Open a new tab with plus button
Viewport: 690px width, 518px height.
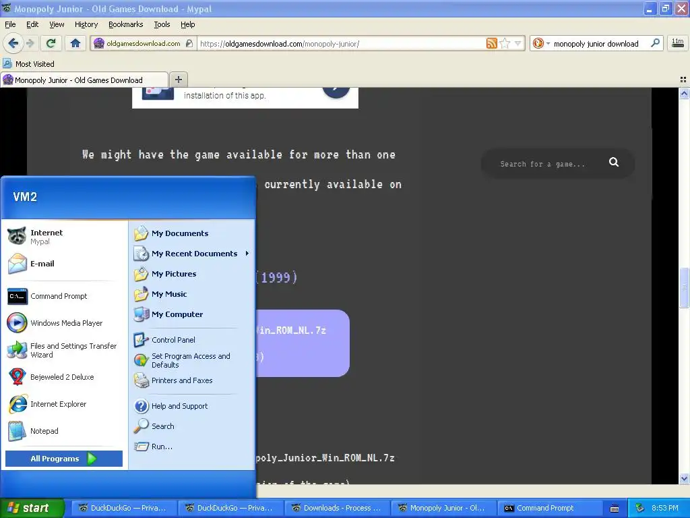click(x=178, y=80)
